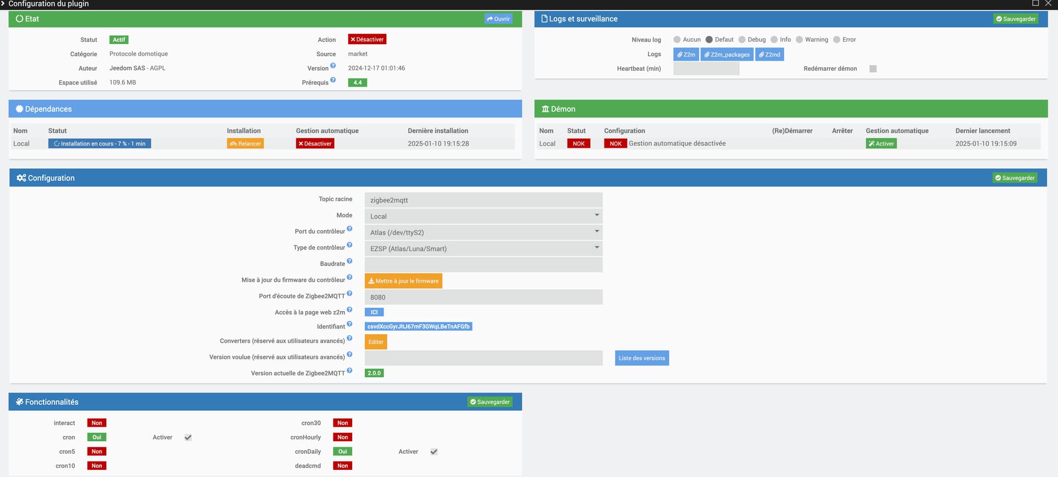Click the Actif status badge
The image size is (1058, 477).
pos(119,40)
